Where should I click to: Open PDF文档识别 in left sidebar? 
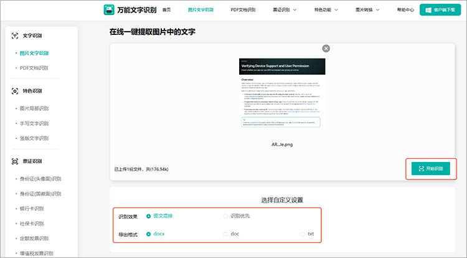click(x=34, y=68)
